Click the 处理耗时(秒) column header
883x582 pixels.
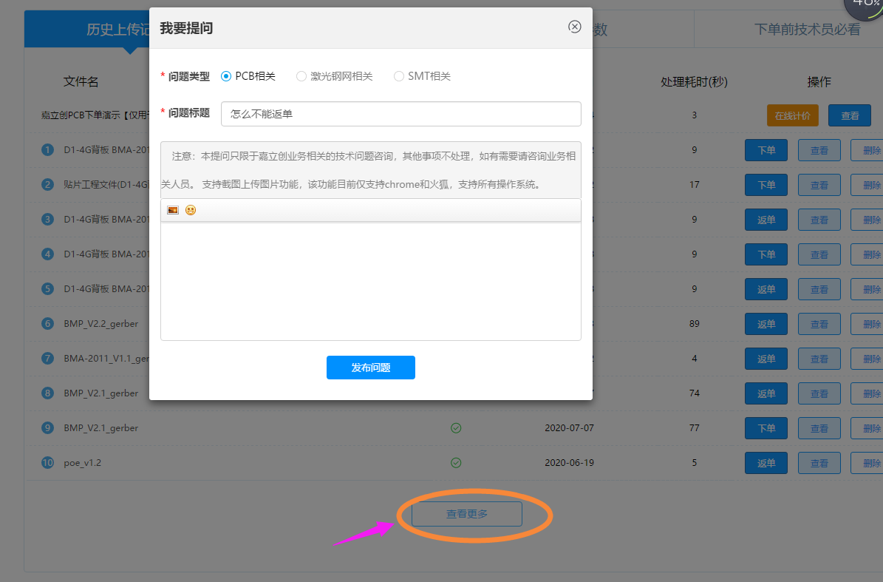(x=694, y=81)
